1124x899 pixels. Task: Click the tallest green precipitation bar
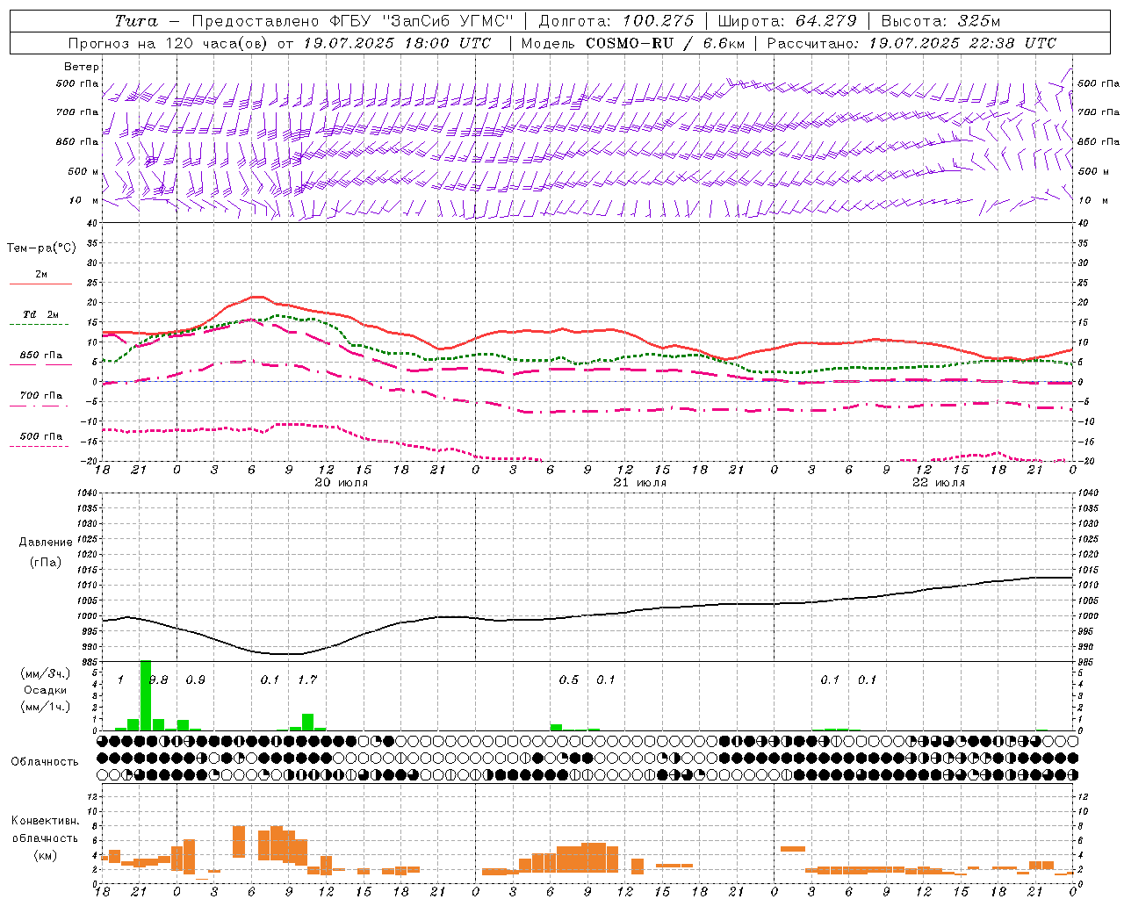[146, 695]
